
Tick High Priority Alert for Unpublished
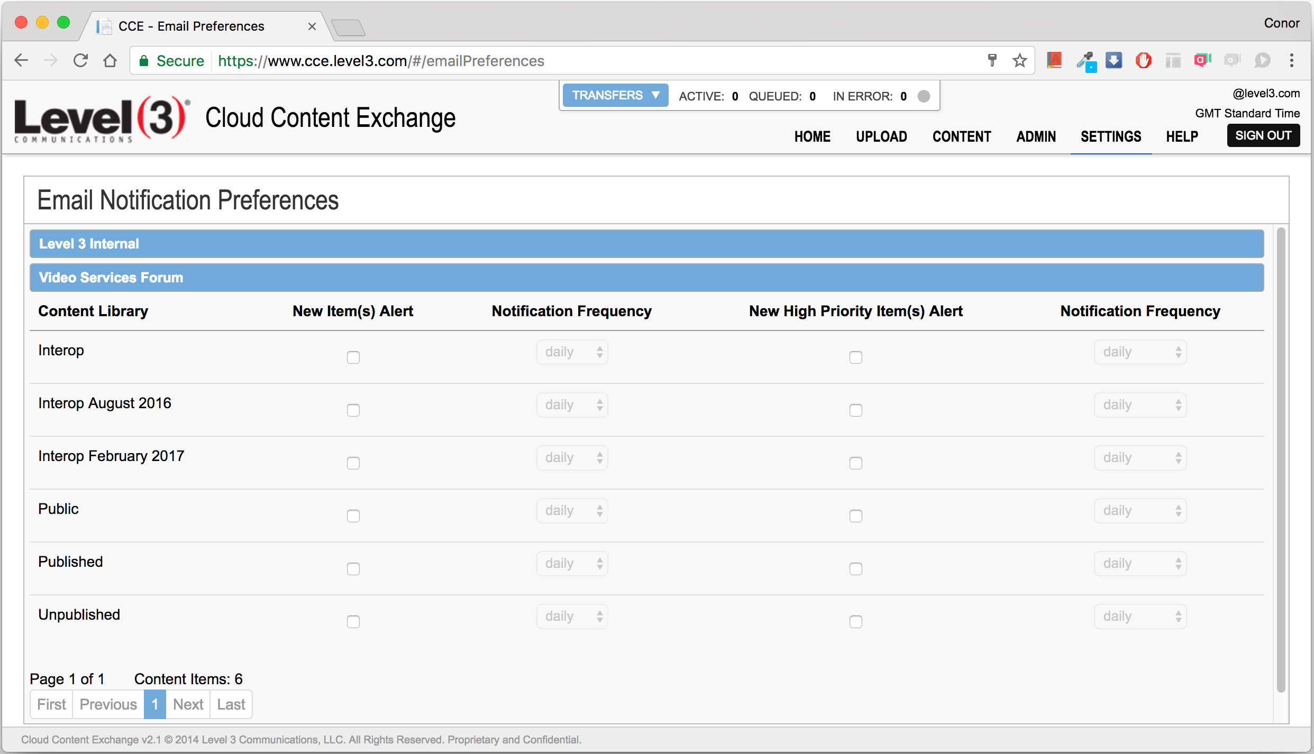(x=856, y=622)
